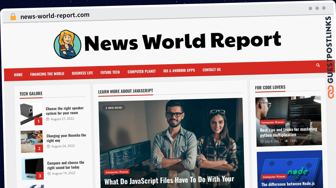Click the '3 MIN READ' badge
Viewport: 336px width, 188px height.
point(114,108)
